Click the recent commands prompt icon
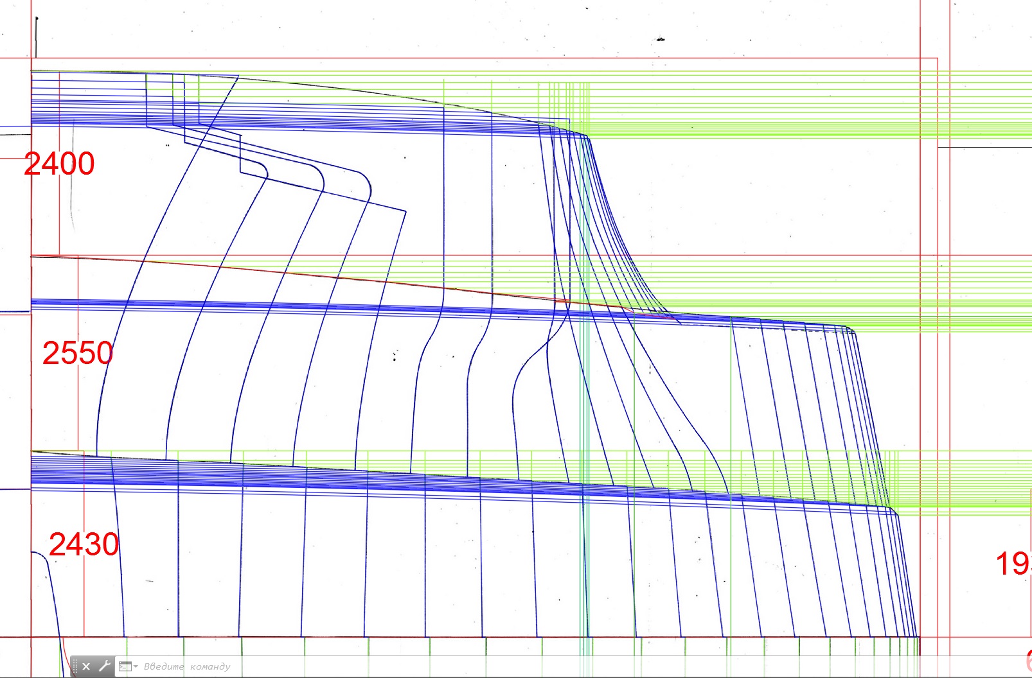The height and width of the screenshot is (678, 1032). coord(125,666)
